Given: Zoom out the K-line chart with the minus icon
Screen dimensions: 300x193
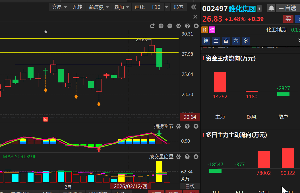Looking at the screenshot, I should (170, 26).
